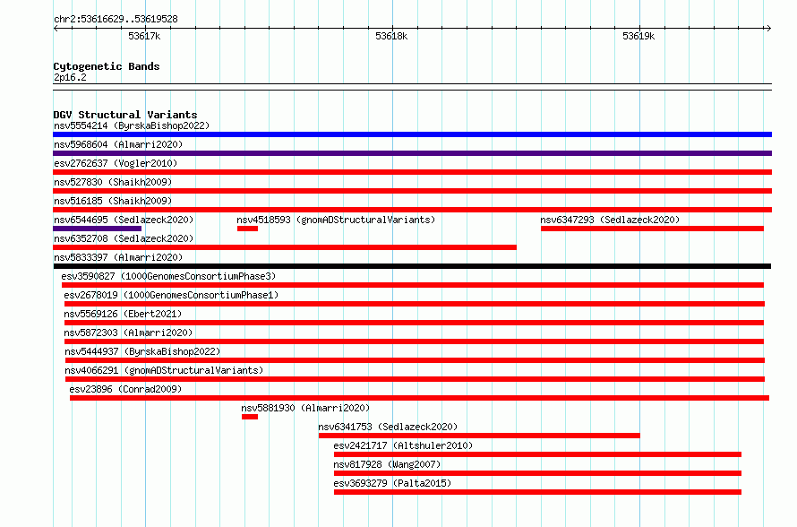Click the red bar under esv2762637
Viewport: 797px width, 527px height.
click(x=412, y=172)
